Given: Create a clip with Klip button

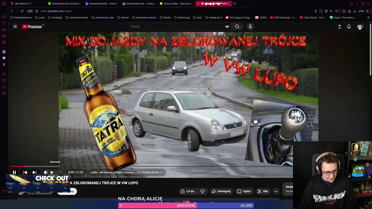Looking at the screenshot, I should click(x=263, y=191).
